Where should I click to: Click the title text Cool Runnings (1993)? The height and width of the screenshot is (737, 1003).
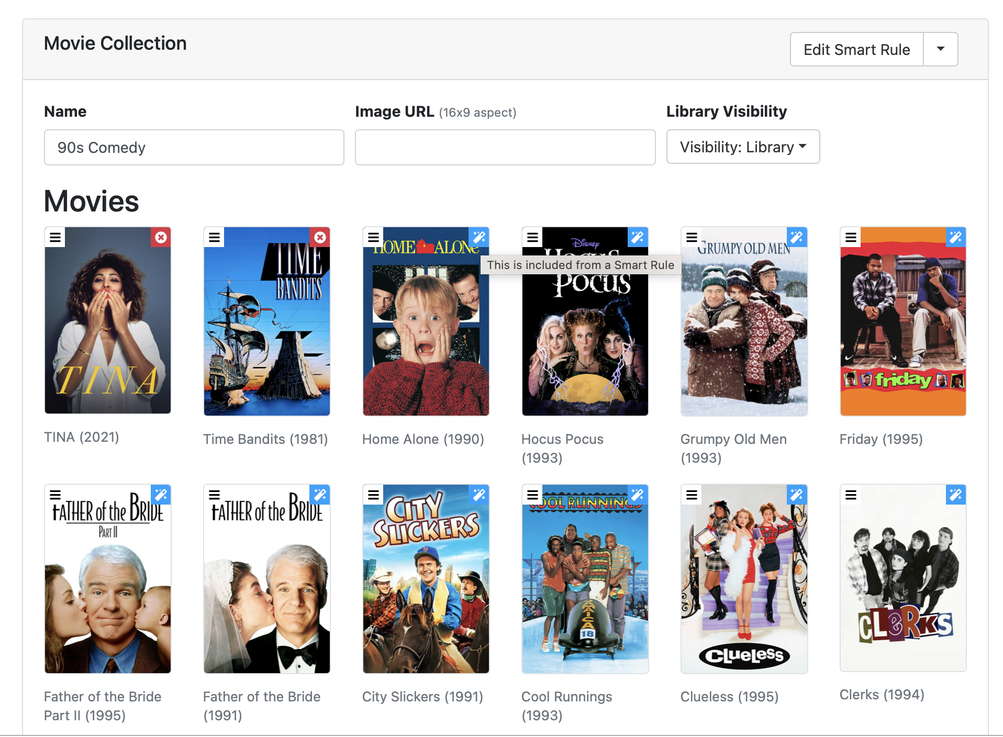click(x=567, y=706)
